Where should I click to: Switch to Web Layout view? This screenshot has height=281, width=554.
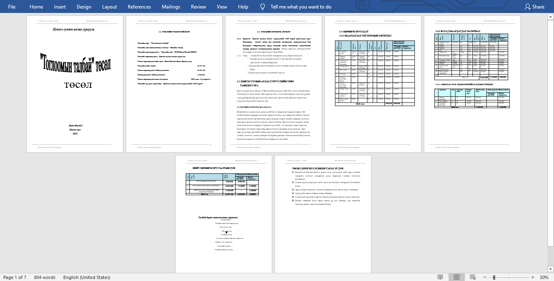(x=472, y=277)
